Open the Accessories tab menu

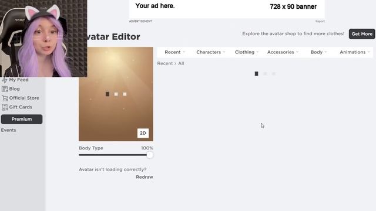pyautogui.click(x=283, y=52)
